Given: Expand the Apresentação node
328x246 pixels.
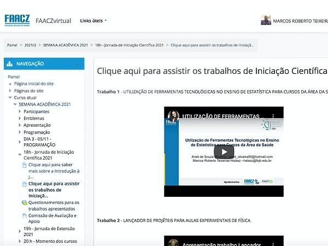Looking at the screenshot, I should 20,125.
